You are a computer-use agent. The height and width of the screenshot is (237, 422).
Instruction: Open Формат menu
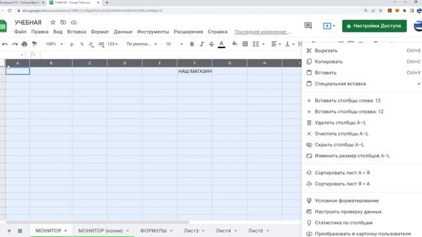[100, 32]
